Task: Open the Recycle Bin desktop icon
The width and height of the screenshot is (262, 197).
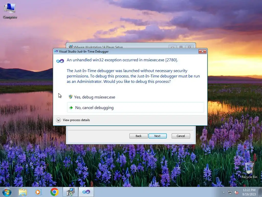Action: coord(249,170)
